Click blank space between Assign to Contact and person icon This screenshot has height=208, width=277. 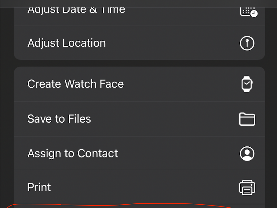[x=179, y=153]
